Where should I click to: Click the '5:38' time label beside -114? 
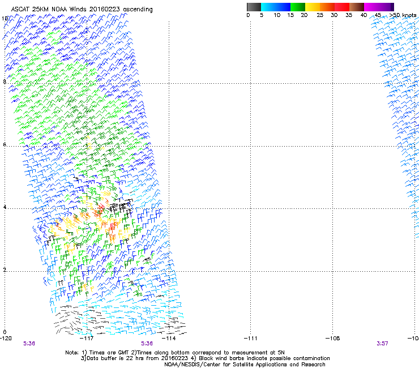point(147,344)
